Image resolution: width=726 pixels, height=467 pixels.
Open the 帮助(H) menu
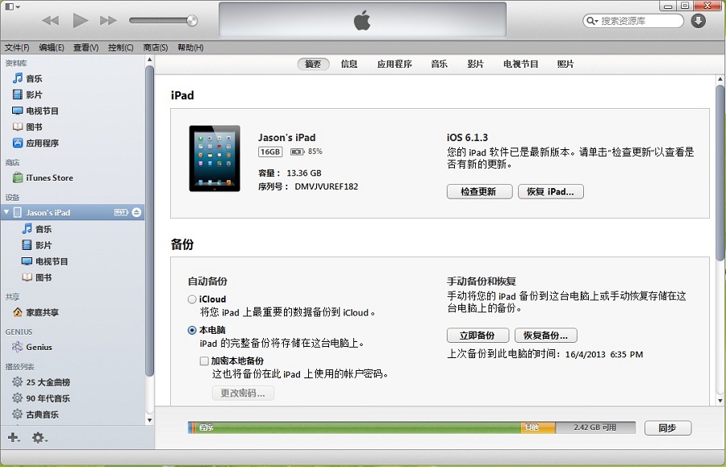click(x=190, y=48)
